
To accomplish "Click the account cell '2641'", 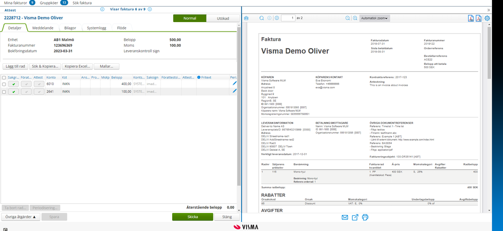I will click(x=53, y=91).
